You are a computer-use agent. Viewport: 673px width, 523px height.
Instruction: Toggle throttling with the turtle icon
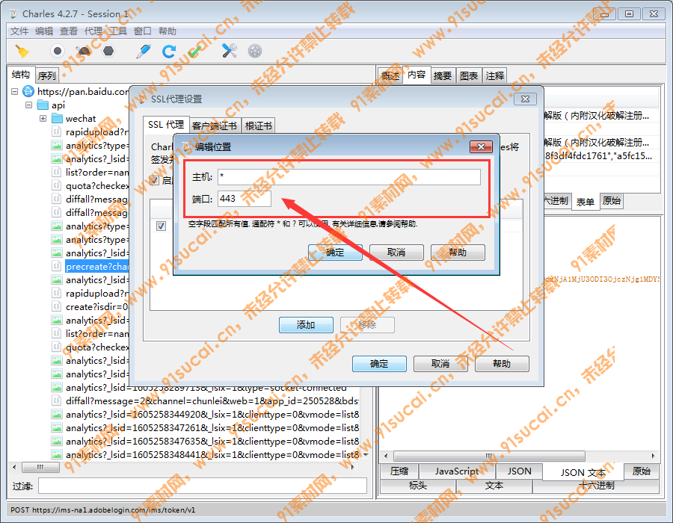pos(83,52)
